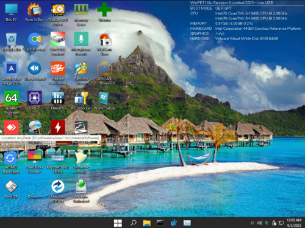
Task: Click the MEMORY 0.97GB / 8.00GB value
Action: 234,23
